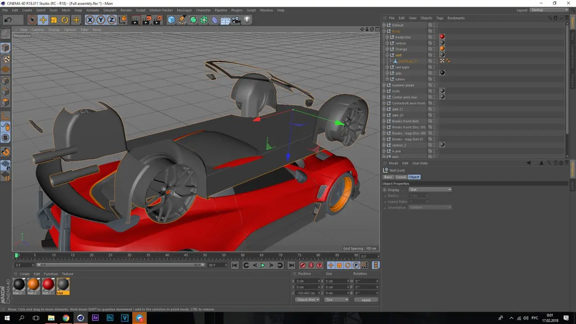Toggle layer square of Default object

[430, 25]
